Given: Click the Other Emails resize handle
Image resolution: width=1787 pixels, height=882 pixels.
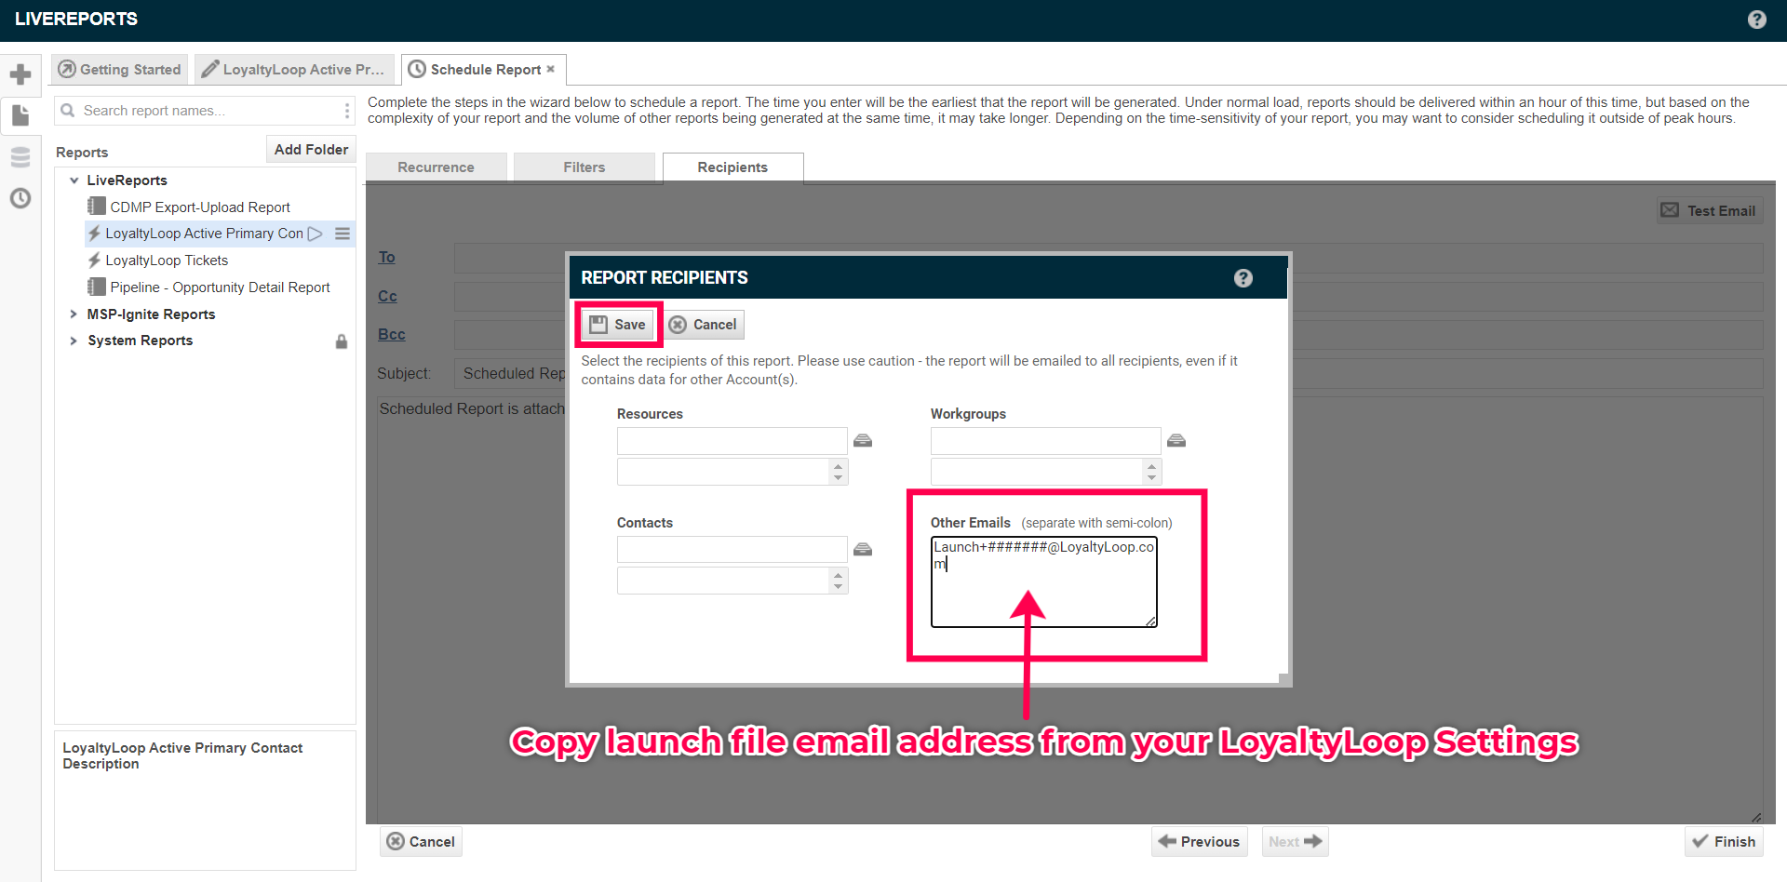Looking at the screenshot, I should point(1150,621).
